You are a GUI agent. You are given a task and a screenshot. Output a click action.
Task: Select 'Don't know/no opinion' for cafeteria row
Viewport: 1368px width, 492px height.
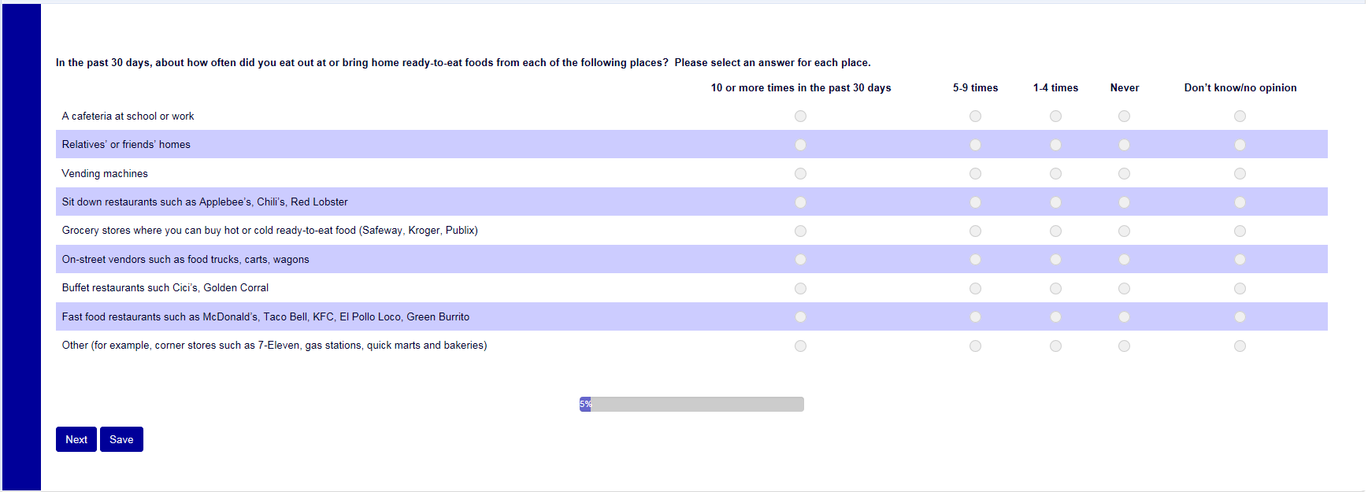[1240, 117]
